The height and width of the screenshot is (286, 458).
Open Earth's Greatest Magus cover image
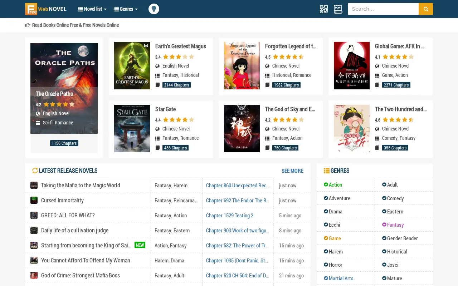(132, 65)
